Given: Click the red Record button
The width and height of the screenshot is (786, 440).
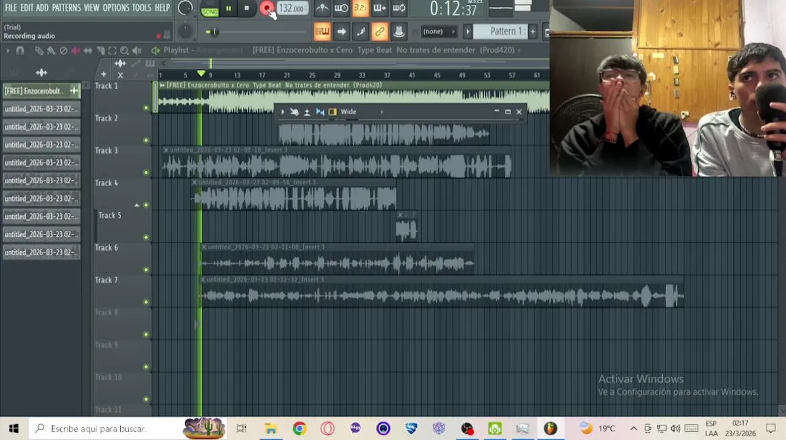Looking at the screenshot, I should coord(266,8).
